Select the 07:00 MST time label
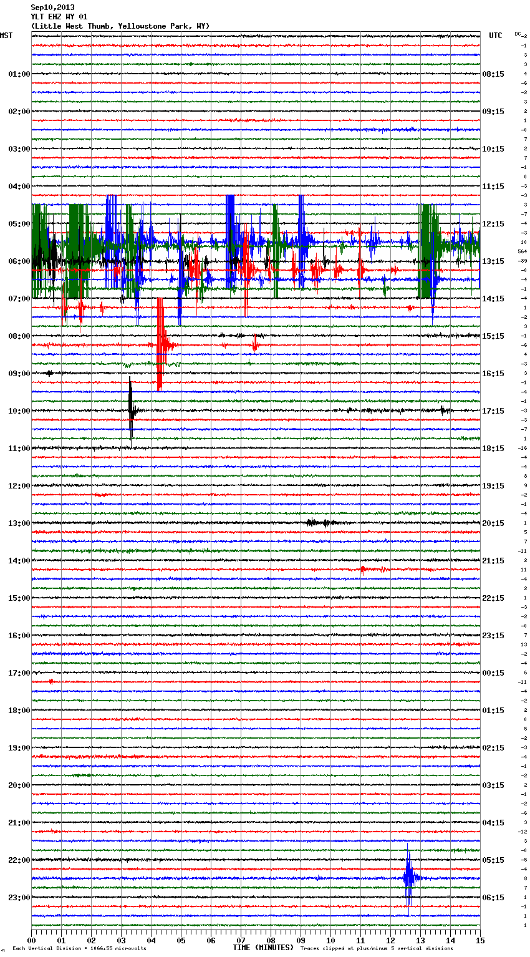Viewport: 530px width, 957px height. [x=19, y=299]
